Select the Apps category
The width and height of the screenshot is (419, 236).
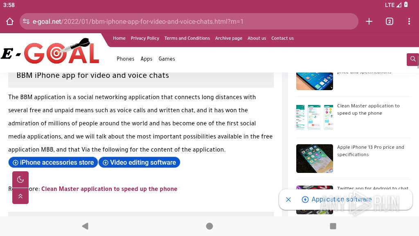pos(146,59)
